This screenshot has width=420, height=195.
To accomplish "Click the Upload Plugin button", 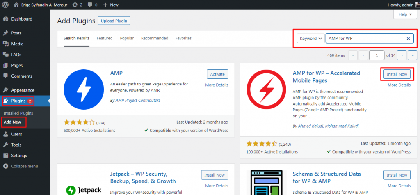I will click(114, 21).
